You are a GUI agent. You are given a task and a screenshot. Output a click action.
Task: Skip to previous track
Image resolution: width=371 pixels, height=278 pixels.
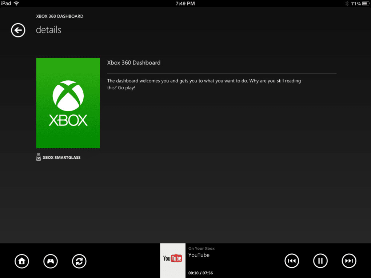point(292,261)
